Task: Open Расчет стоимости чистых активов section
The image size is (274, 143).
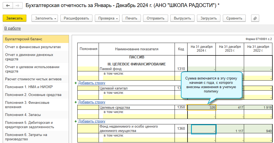Action: pyautogui.click(x=33, y=79)
